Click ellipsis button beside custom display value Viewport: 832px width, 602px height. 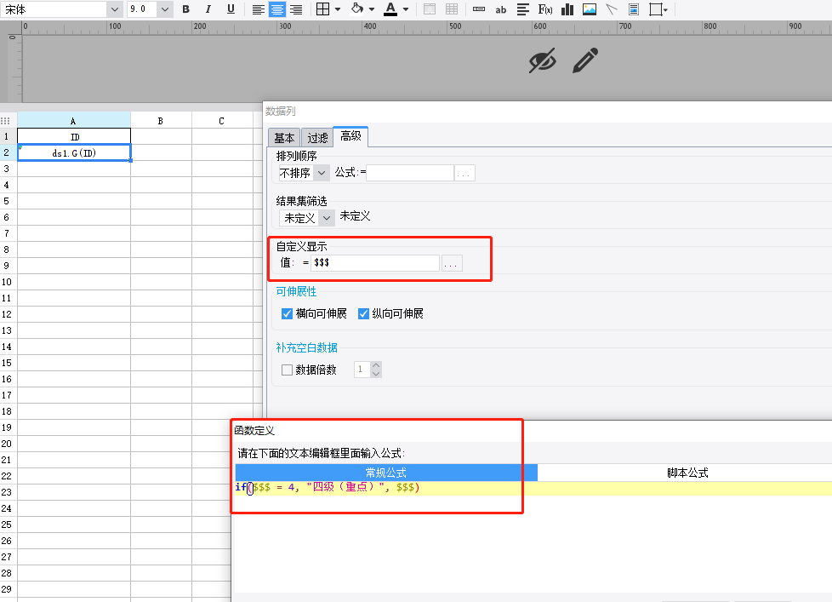point(451,263)
